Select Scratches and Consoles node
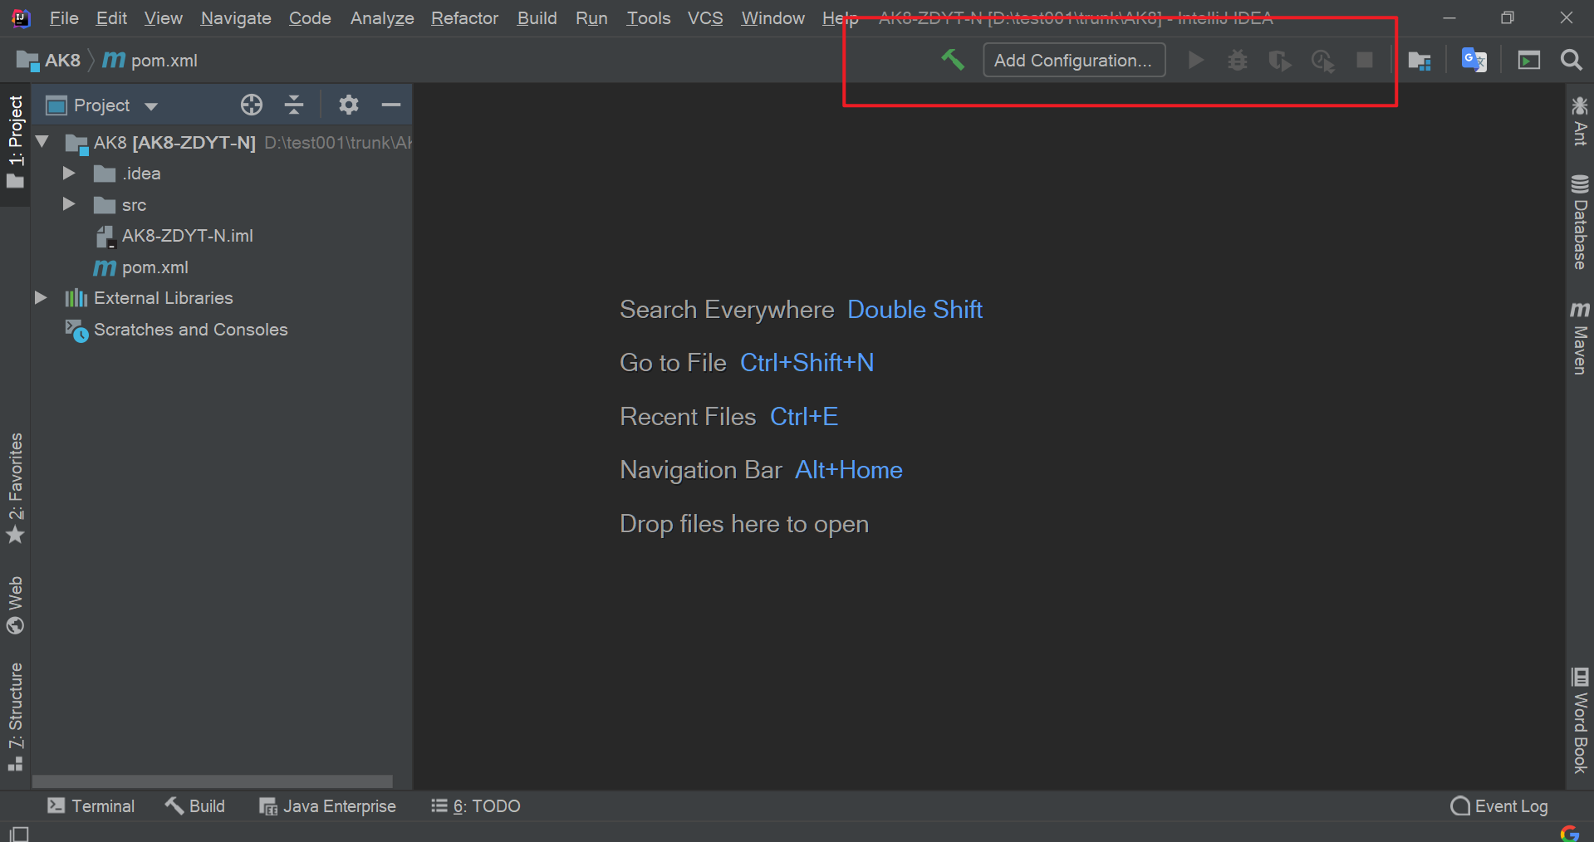 tap(190, 330)
